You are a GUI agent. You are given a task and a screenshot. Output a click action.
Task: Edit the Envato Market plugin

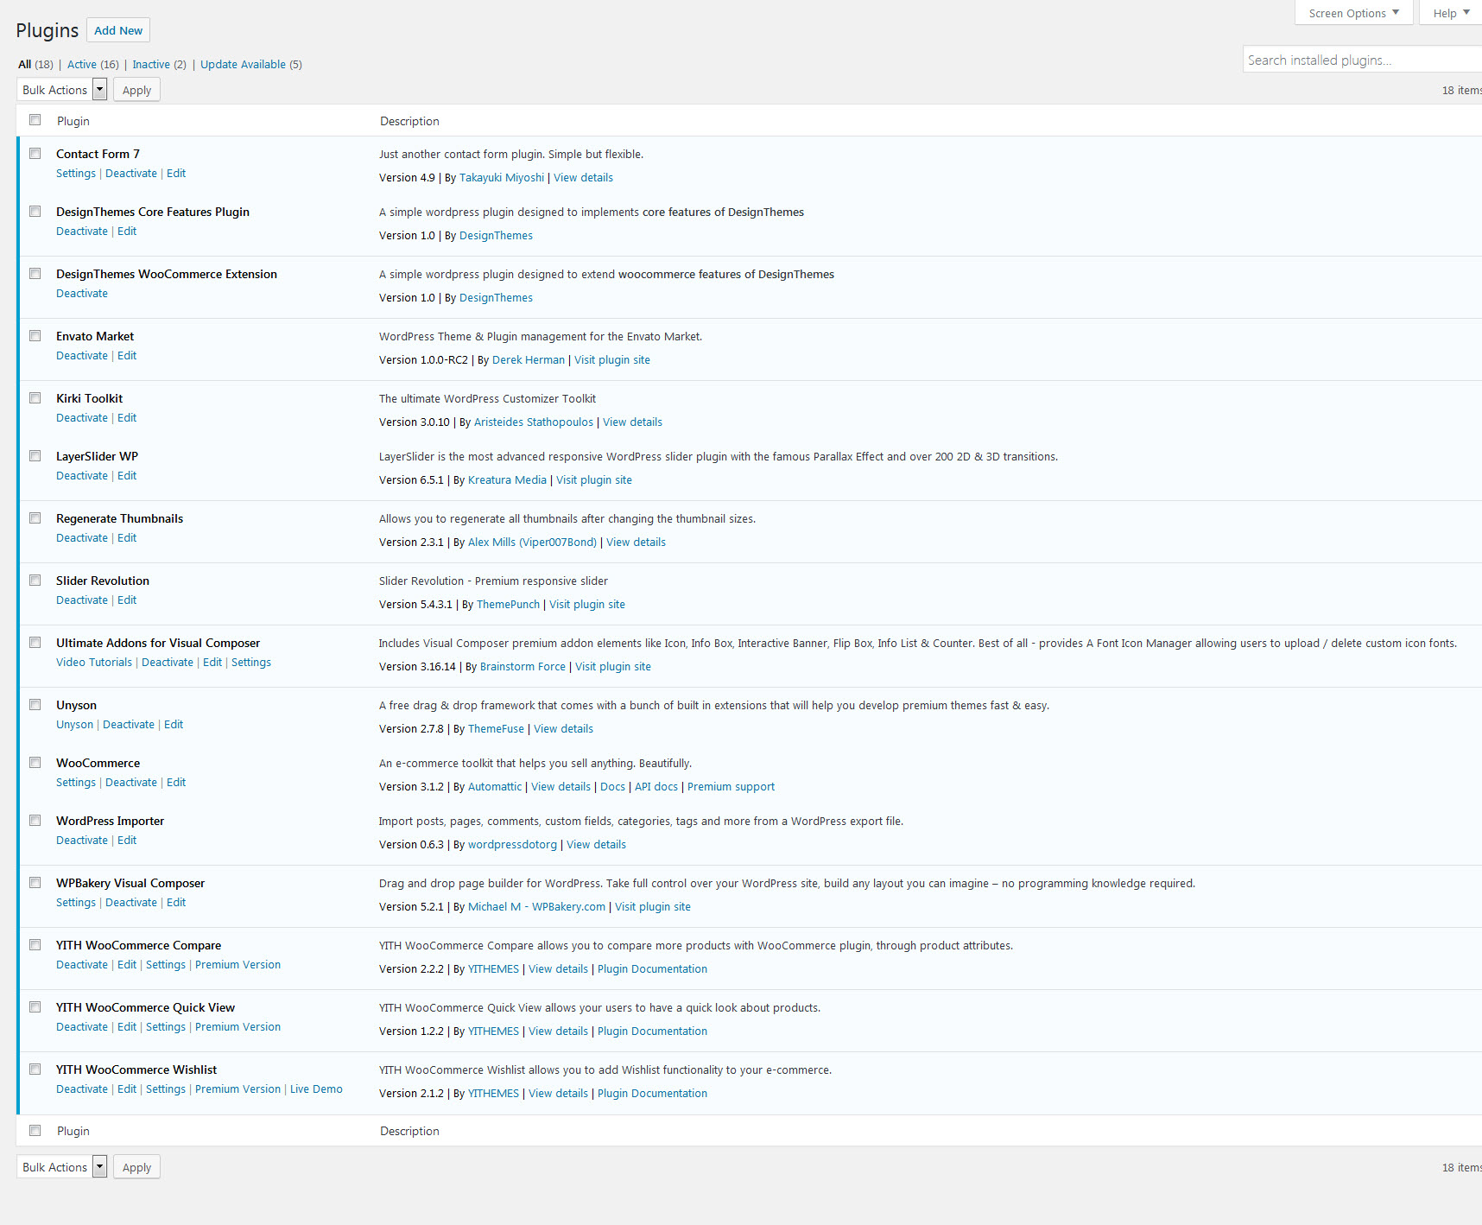click(x=127, y=356)
